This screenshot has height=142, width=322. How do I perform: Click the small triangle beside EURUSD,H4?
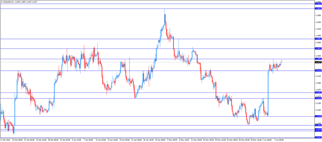[x=2, y=2]
